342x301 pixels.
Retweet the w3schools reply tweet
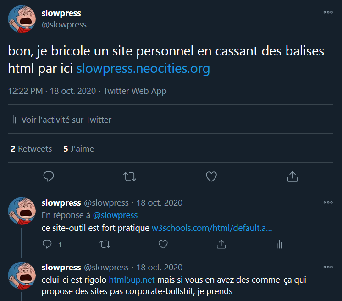pyautogui.click(x=105, y=245)
